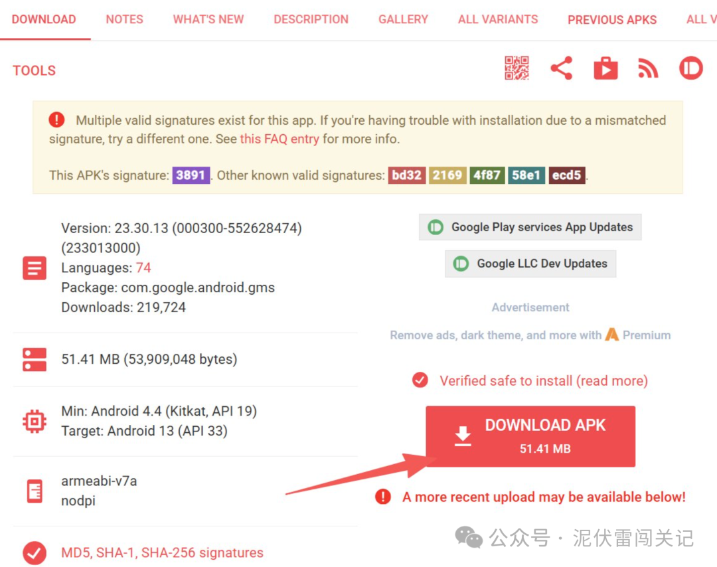The width and height of the screenshot is (717, 567).
Task: Open the Notes tab
Action: tap(124, 19)
